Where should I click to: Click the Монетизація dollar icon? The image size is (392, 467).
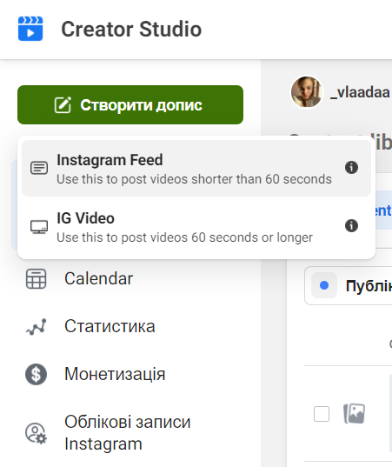click(x=36, y=374)
